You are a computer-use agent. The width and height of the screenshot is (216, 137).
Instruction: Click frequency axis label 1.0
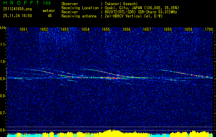[x=3, y=62]
